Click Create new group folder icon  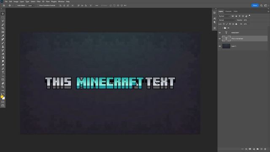click(258, 149)
